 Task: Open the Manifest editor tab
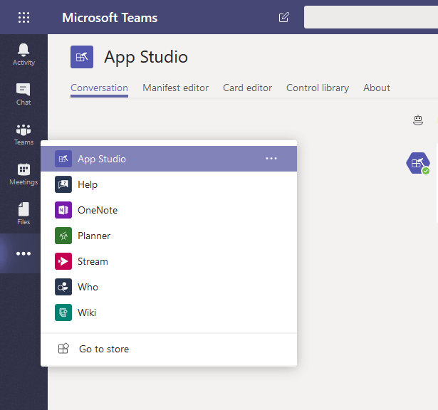click(175, 88)
